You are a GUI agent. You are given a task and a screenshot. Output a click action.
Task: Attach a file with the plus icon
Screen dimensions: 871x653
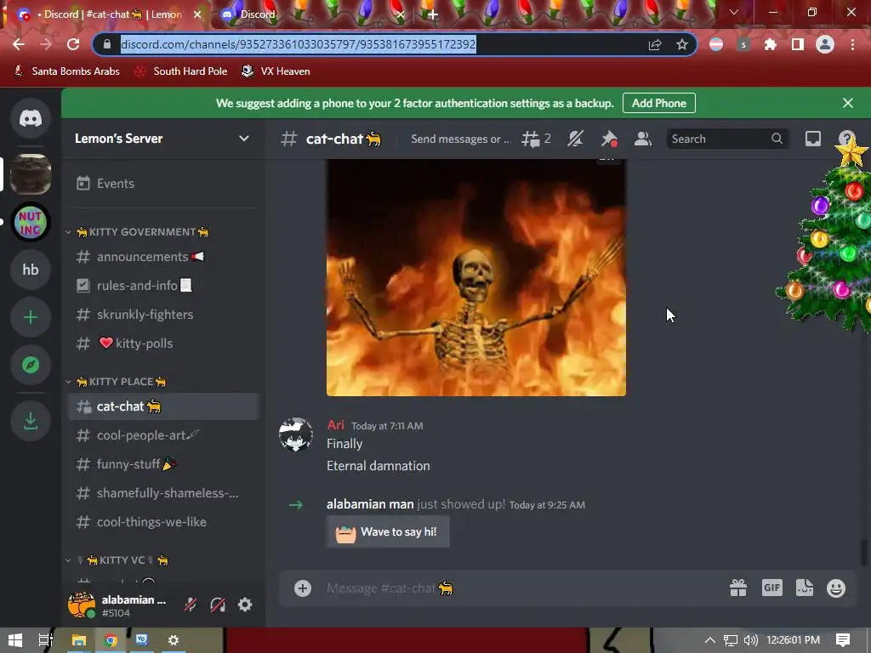tap(303, 588)
